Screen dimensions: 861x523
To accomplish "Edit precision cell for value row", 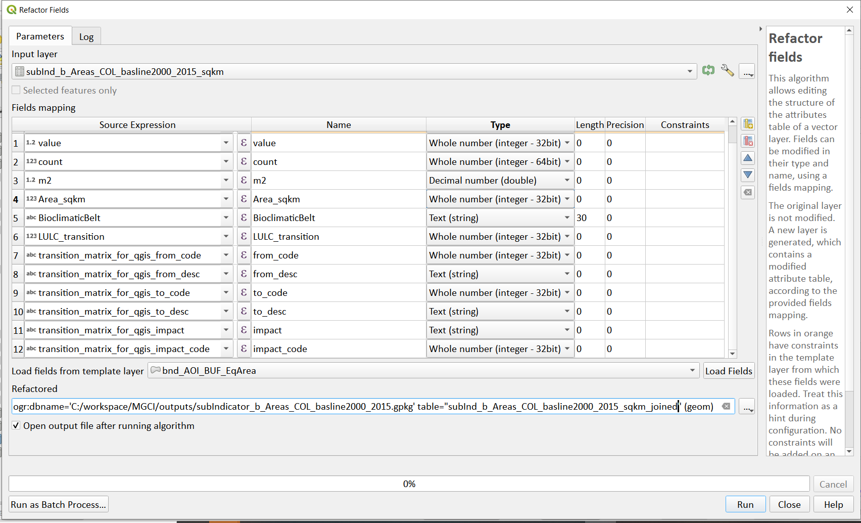I will (x=625, y=143).
